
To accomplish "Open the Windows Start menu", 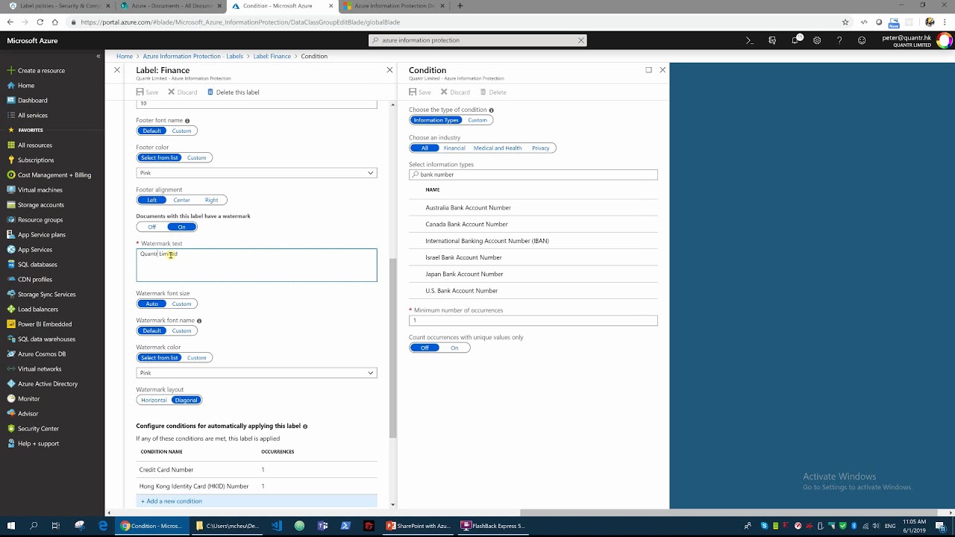I will pos(13,526).
